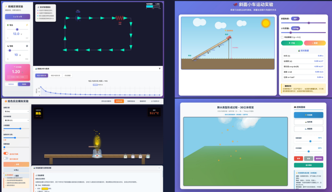Open the 分子结构3D nav tab
Screen dimensions: 332x192
[x=155, y=101]
